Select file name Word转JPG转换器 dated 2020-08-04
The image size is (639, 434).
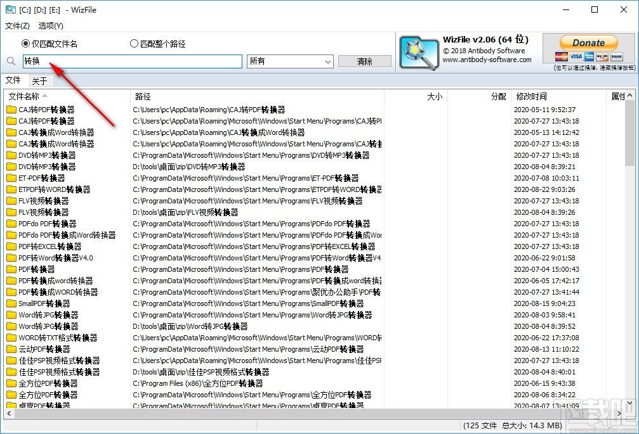48,326
